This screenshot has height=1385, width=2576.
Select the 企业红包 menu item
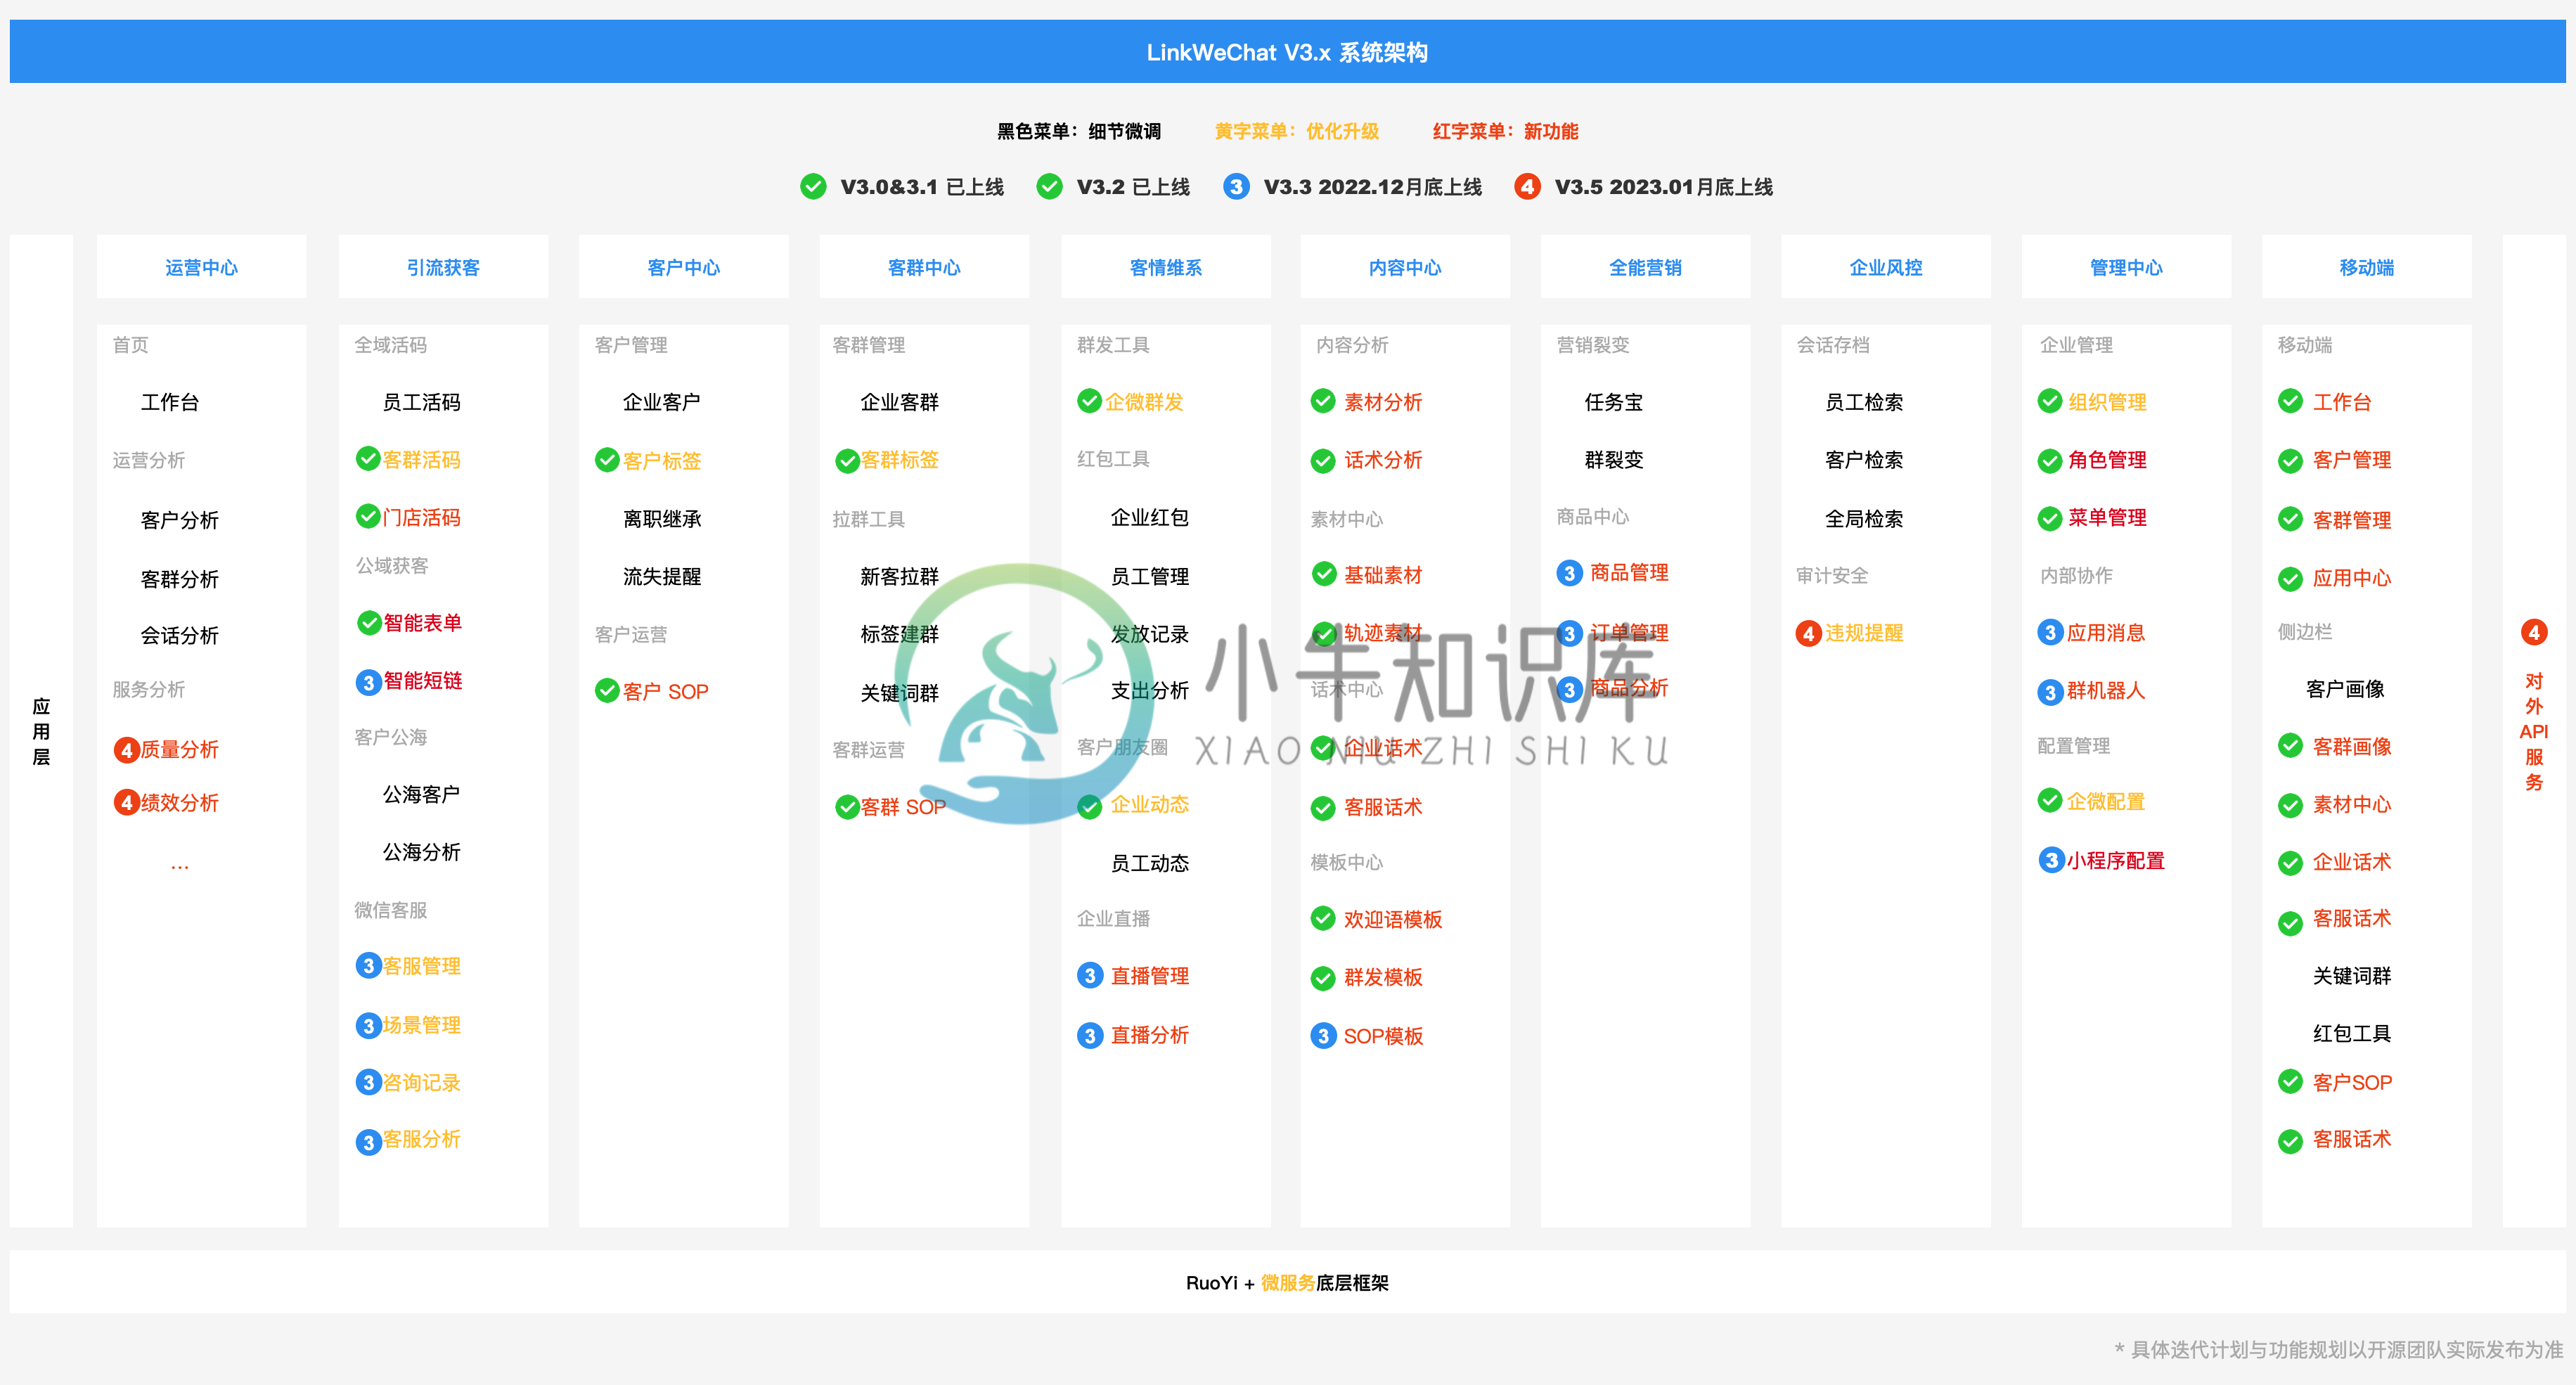coord(1150,517)
